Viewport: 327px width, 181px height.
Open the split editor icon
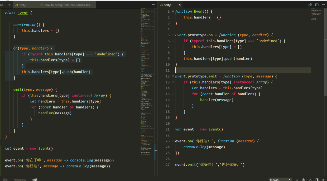pos(316,4)
